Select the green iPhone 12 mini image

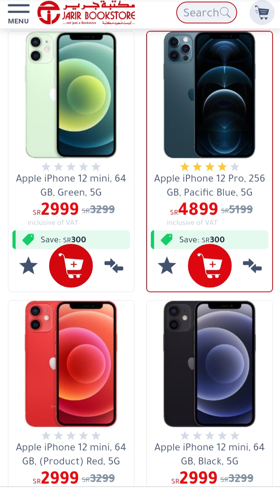pyautogui.click(x=71, y=95)
